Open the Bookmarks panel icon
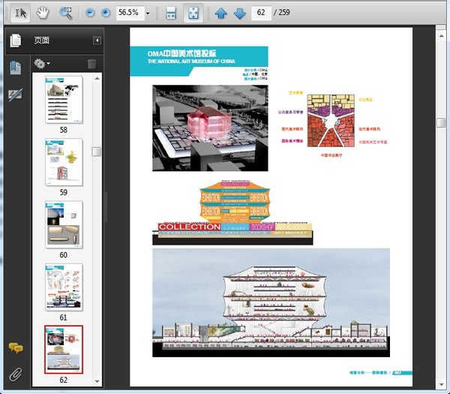 coord(15,68)
